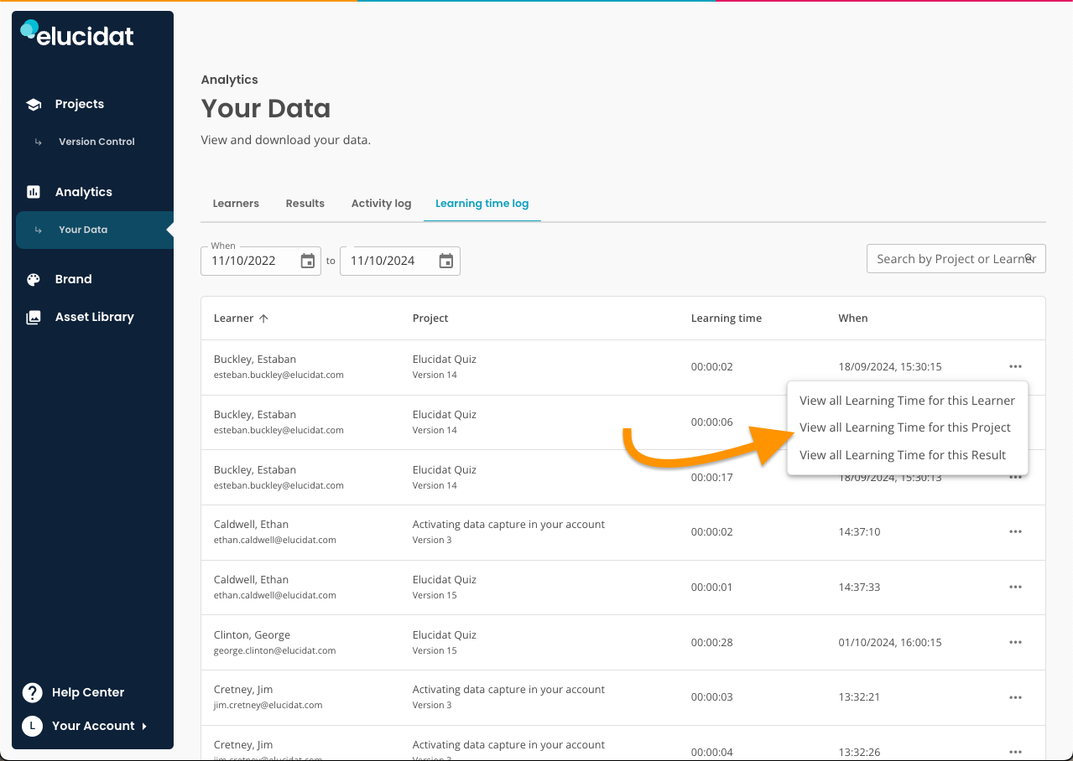1073x761 pixels.
Task: Open the Help Center link
Action: click(x=88, y=692)
